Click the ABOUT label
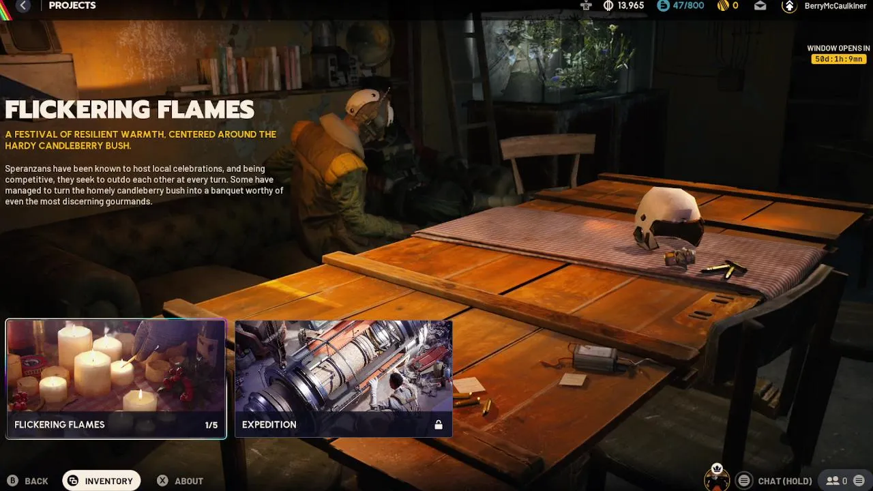 point(189,481)
